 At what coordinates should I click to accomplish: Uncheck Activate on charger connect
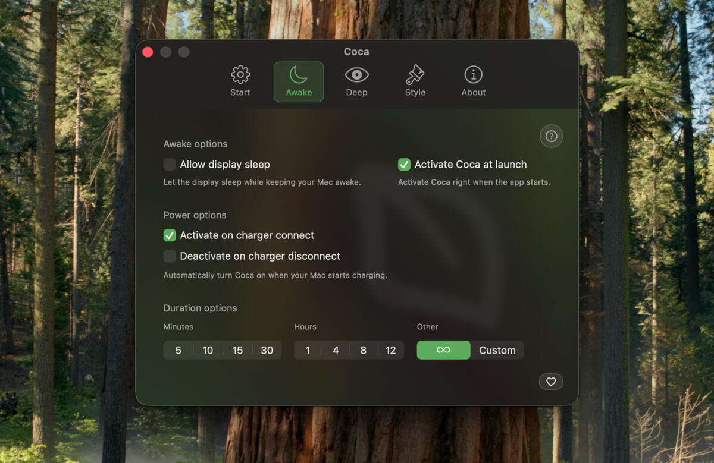pyautogui.click(x=170, y=235)
